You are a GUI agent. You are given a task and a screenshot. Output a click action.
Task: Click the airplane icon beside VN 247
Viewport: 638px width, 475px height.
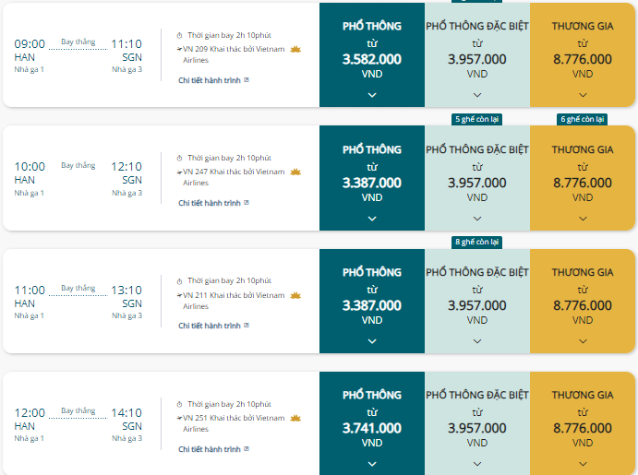click(179, 172)
